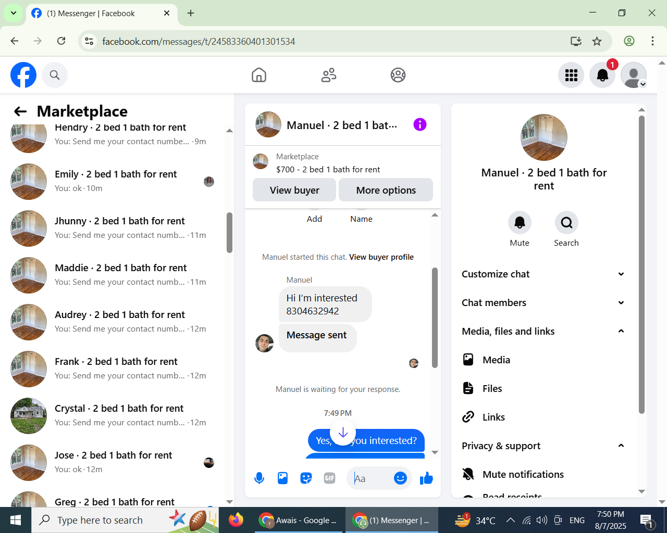Go to the Facebook home logo
Viewport: 667px width, 533px height.
pos(23,75)
